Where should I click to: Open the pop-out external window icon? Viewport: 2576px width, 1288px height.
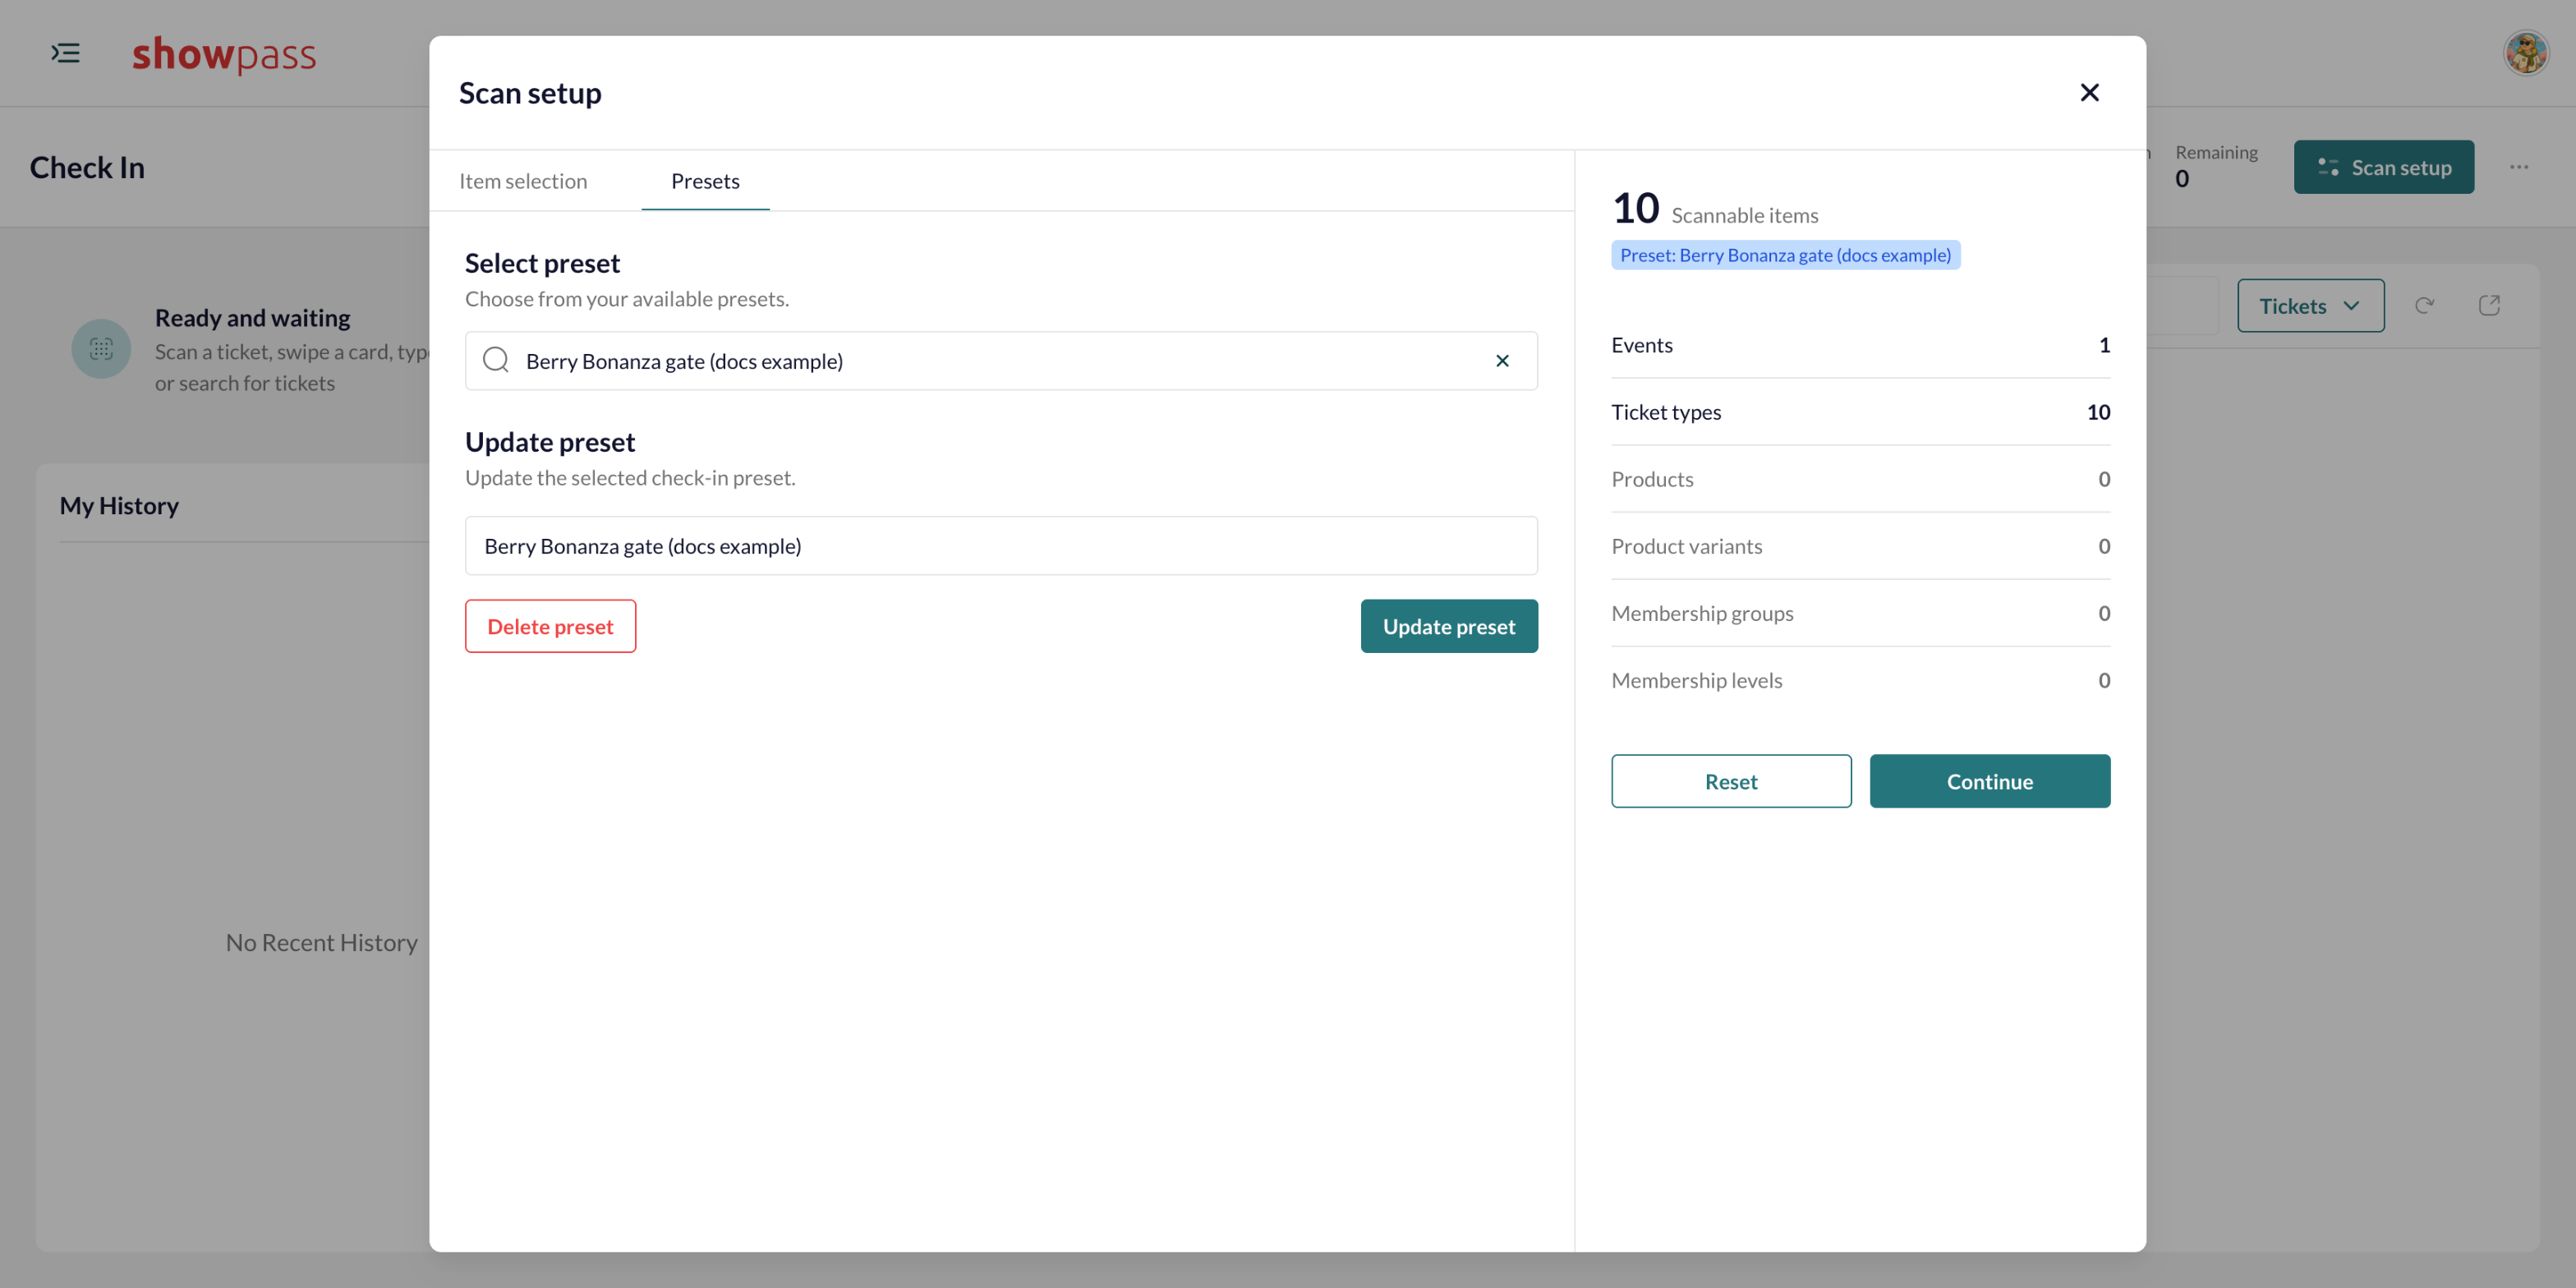click(2489, 306)
